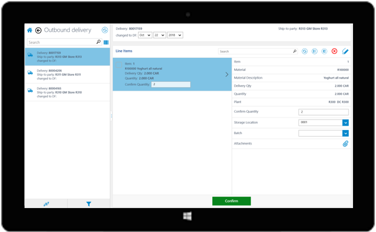376x232 pixels.
Task: Click the sort icon at bottom left
Action: (x=46, y=204)
